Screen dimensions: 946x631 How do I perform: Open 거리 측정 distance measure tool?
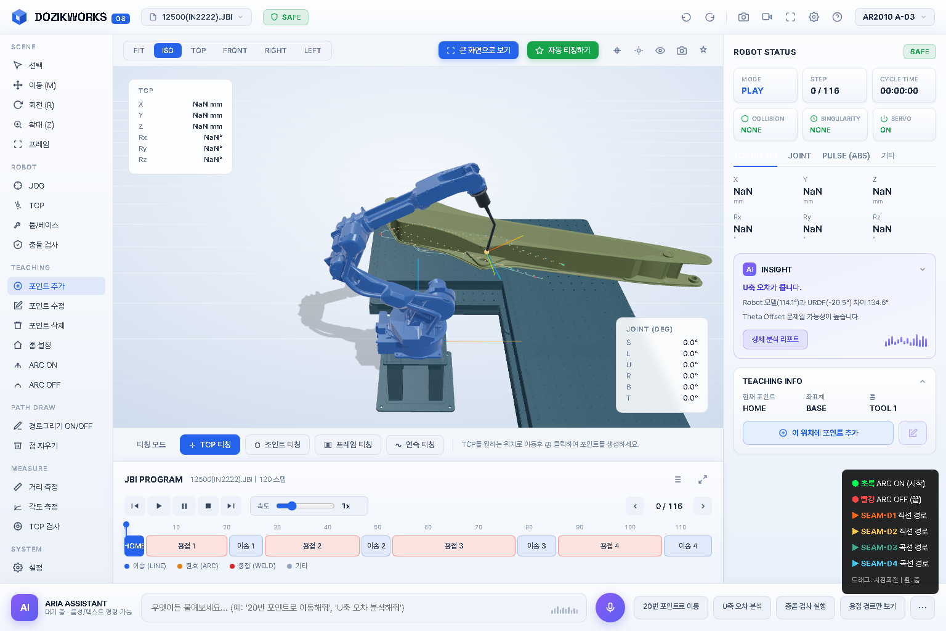pyautogui.click(x=56, y=487)
